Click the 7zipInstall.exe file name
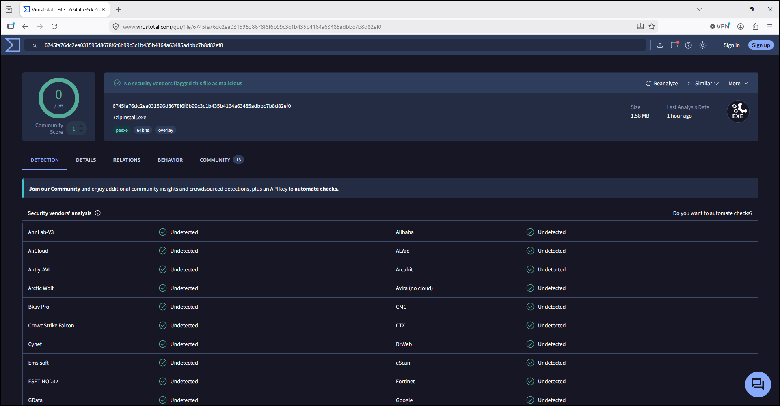The width and height of the screenshot is (780, 406). (129, 117)
